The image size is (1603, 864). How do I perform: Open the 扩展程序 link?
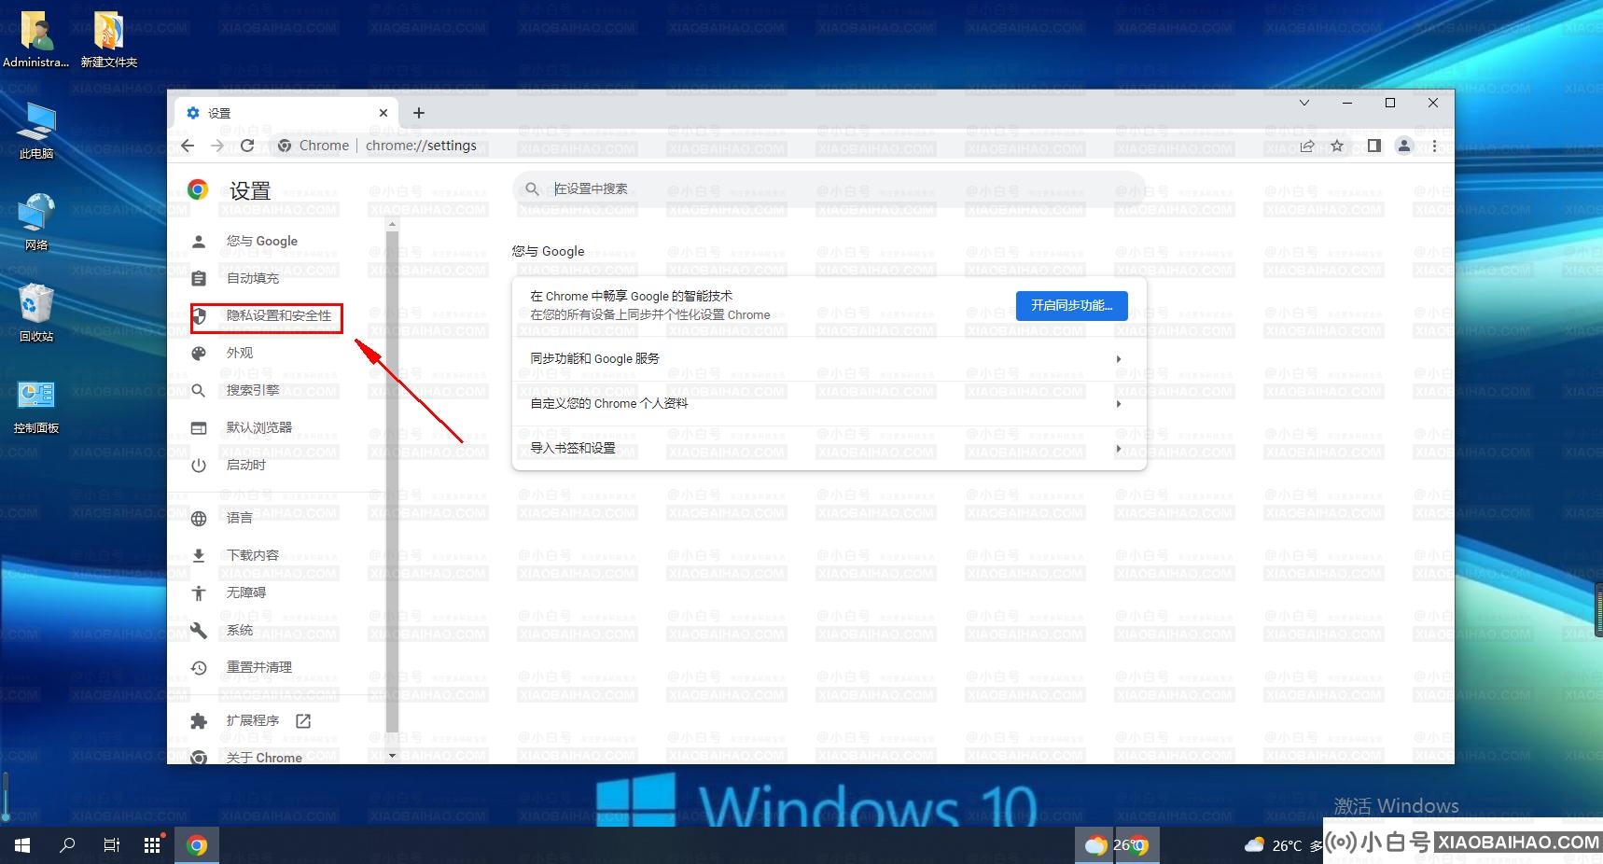point(253,720)
